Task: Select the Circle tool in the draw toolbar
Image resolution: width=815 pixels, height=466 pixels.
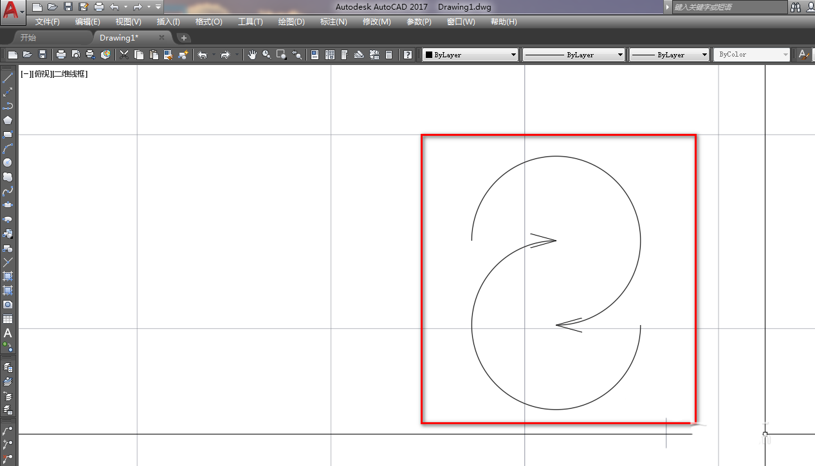Action: (x=8, y=163)
